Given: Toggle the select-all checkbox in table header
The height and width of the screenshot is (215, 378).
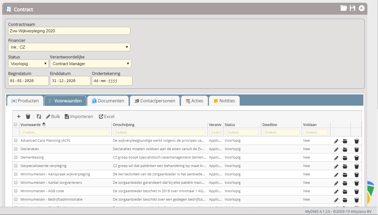Looking at the screenshot, I should point(15,125).
